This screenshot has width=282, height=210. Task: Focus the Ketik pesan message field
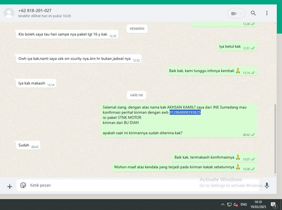[138, 185]
